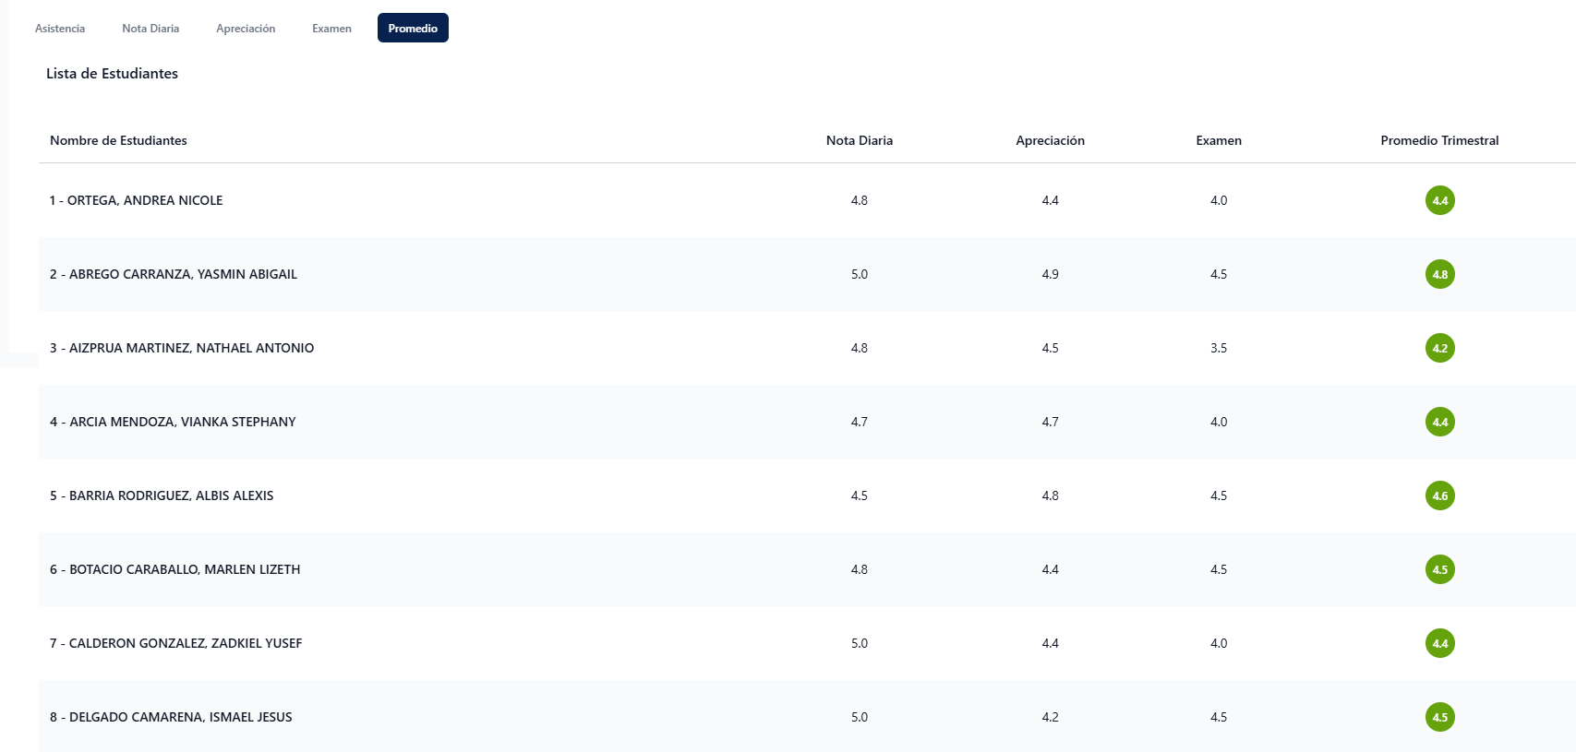1576x752 pixels.
Task: Click the Nota Diaria column header
Action: pyautogui.click(x=859, y=140)
